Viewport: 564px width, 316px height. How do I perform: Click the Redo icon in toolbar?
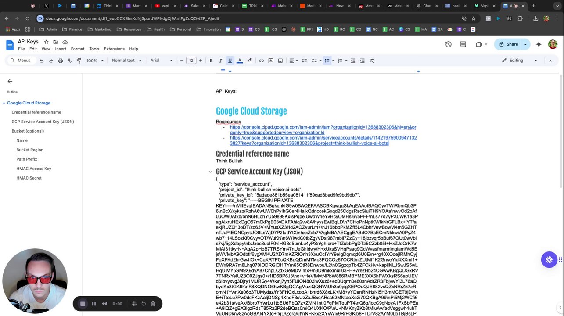click(51, 61)
